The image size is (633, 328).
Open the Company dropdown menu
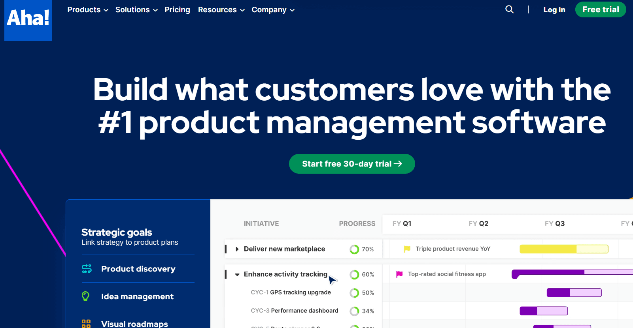tap(273, 10)
